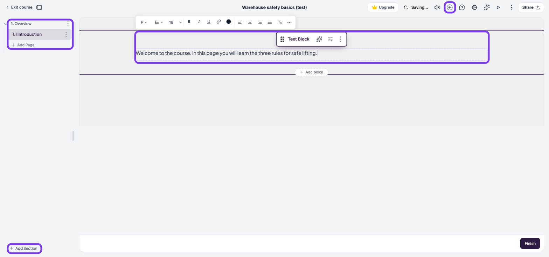Open the top bar three-dot more menu
The height and width of the screenshot is (257, 549).
[511, 7]
